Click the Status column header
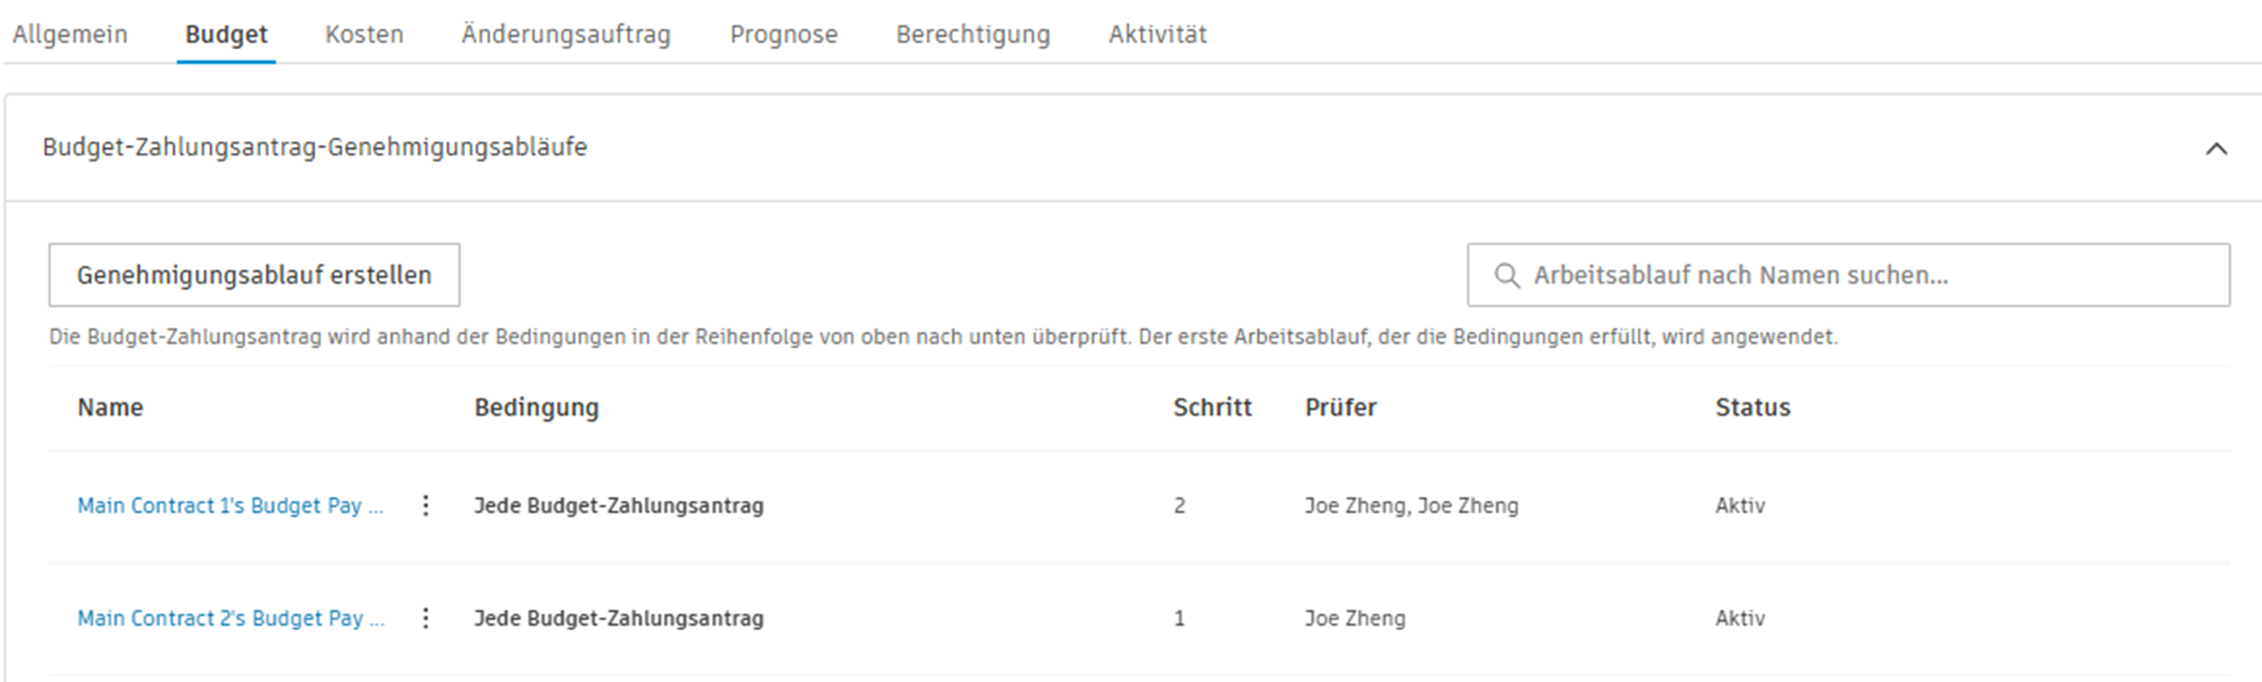This screenshot has width=2262, height=682. [1752, 407]
